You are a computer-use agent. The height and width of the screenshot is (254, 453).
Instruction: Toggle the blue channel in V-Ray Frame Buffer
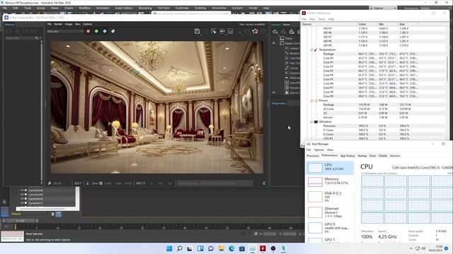point(105,31)
